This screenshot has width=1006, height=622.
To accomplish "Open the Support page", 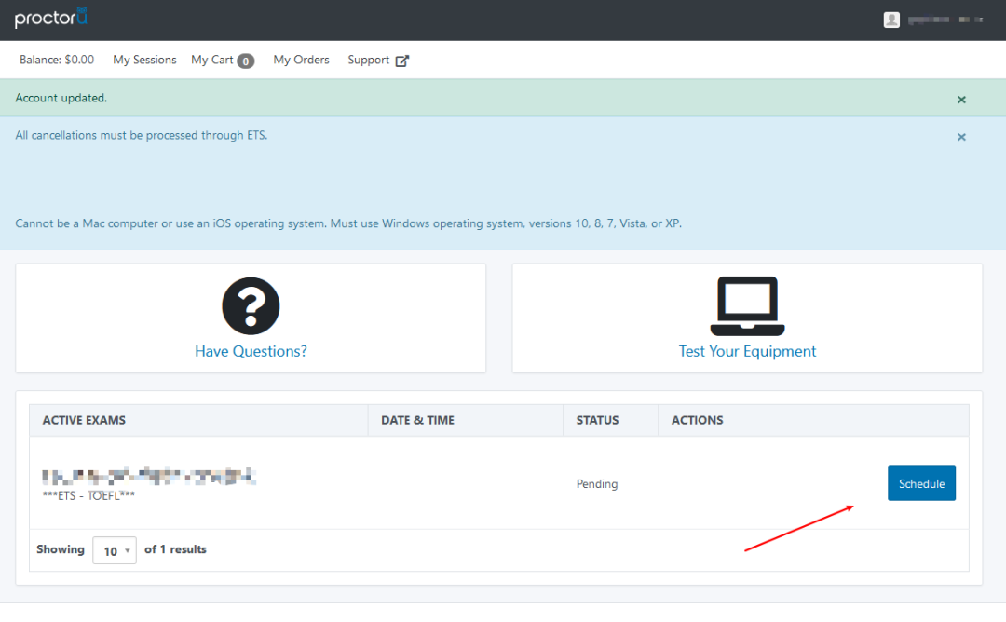I will [368, 60].
